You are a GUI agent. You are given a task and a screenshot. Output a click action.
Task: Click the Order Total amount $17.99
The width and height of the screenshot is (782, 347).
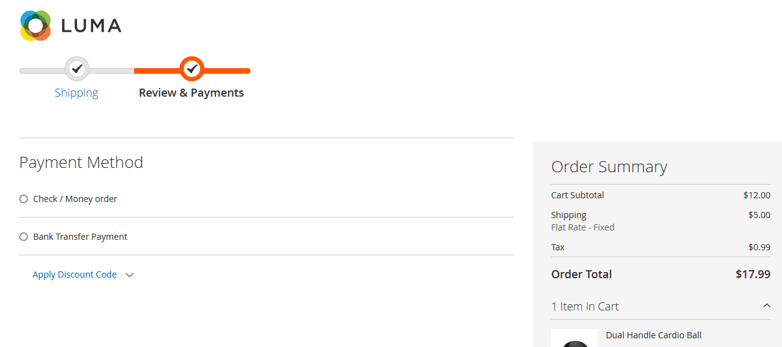pos(753,275)
